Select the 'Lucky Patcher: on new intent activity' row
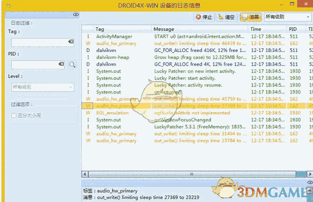This screenshot has width=313, height=202. [197, 71]
